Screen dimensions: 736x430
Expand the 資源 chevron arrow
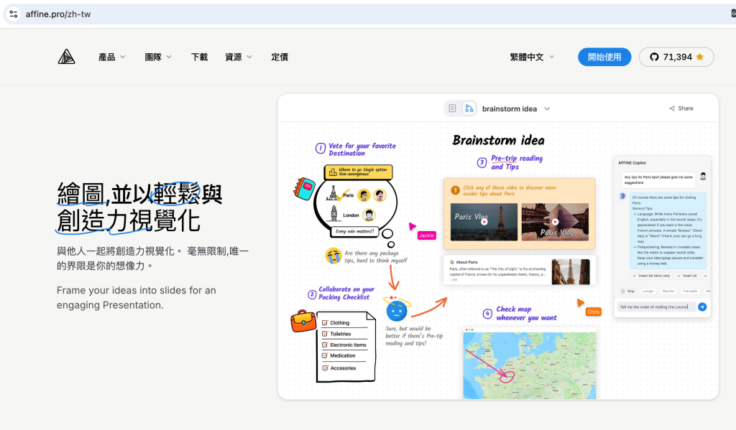[249, 57]
